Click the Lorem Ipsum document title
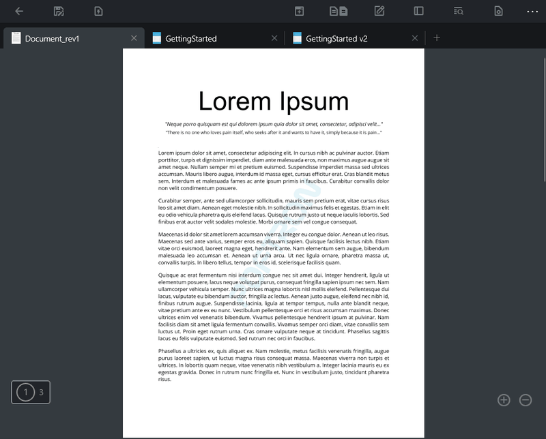546x439 pixels. coord(274,101)
